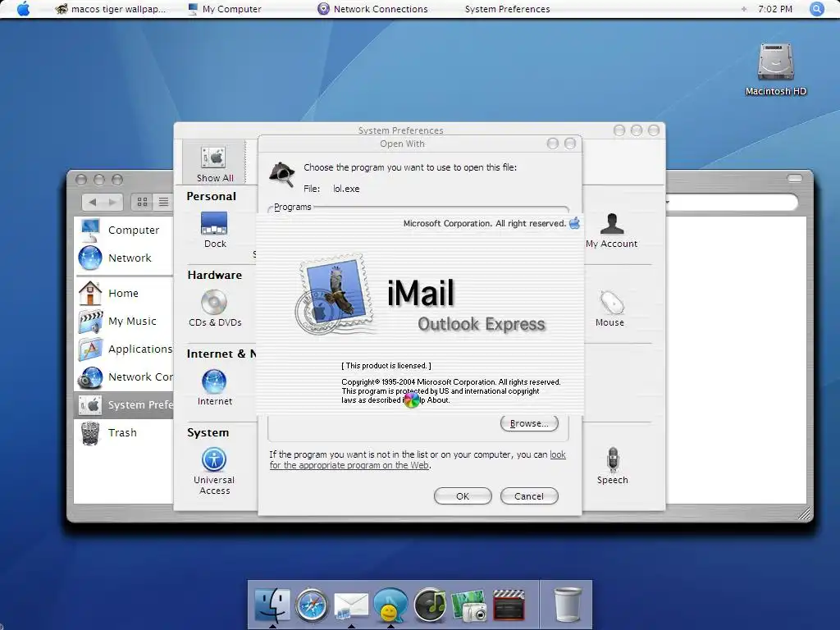
Task: Click the 7:02 PM clock
Action: 775,8
